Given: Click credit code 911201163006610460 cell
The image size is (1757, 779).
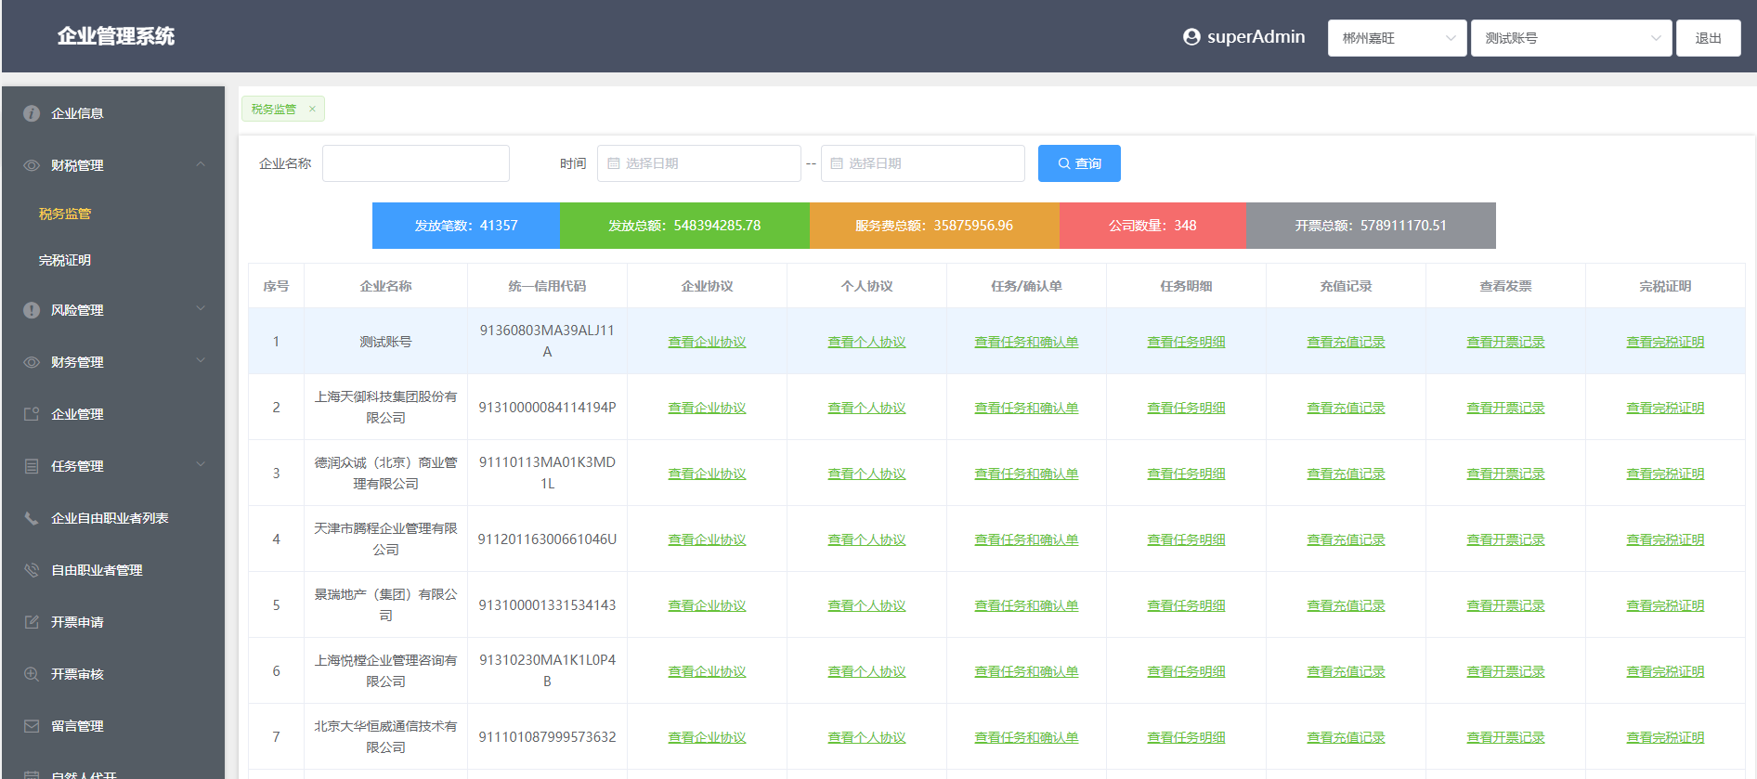Looking at the screenshot, I should click(x=547, y=539).
